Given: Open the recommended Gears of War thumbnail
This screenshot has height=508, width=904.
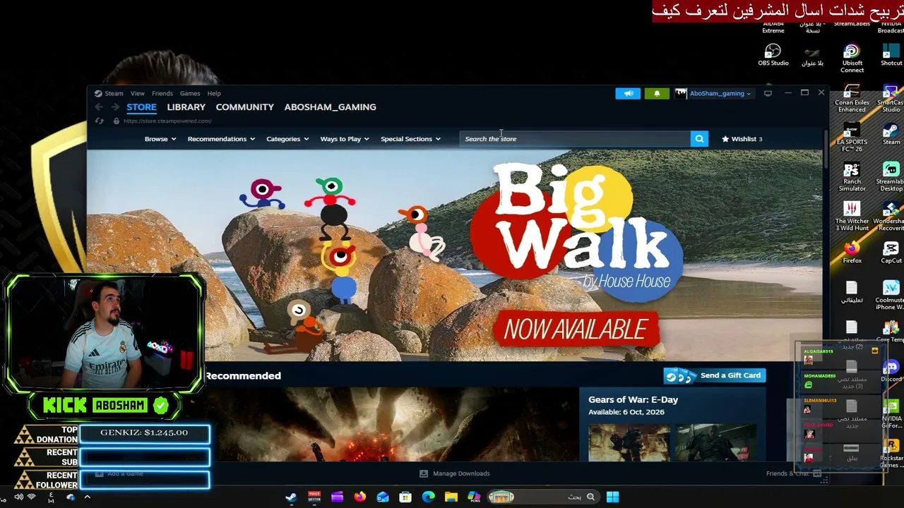Looking at the screenshot, I should pos(391,424).
